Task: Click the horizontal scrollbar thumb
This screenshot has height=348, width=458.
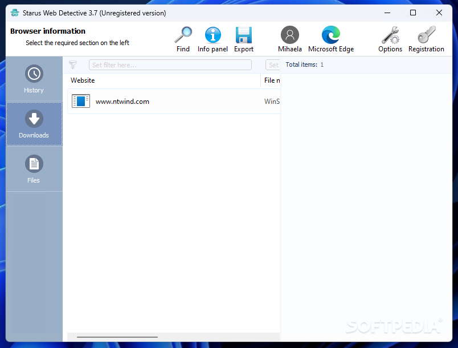Action: 117,337
